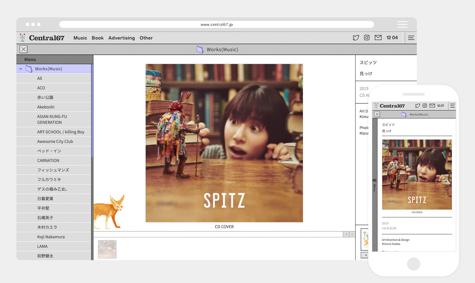The width and height of the screenshot is (475, 283).
Task: Click right arrow of image horizontal scrollbar
Action: (352, 235)
